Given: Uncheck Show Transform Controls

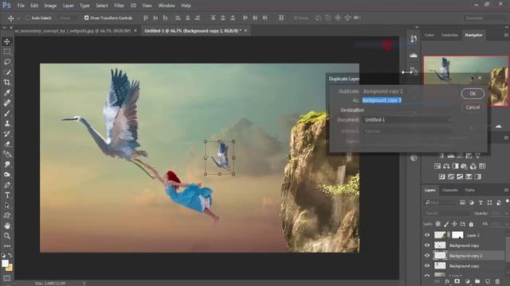Looking at the screenshot, I should [86, 17].
